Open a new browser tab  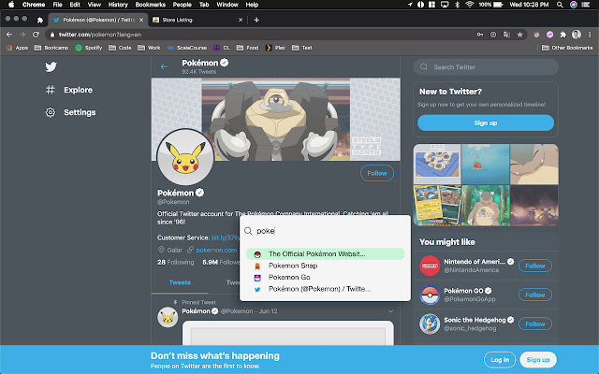(256, 20)
